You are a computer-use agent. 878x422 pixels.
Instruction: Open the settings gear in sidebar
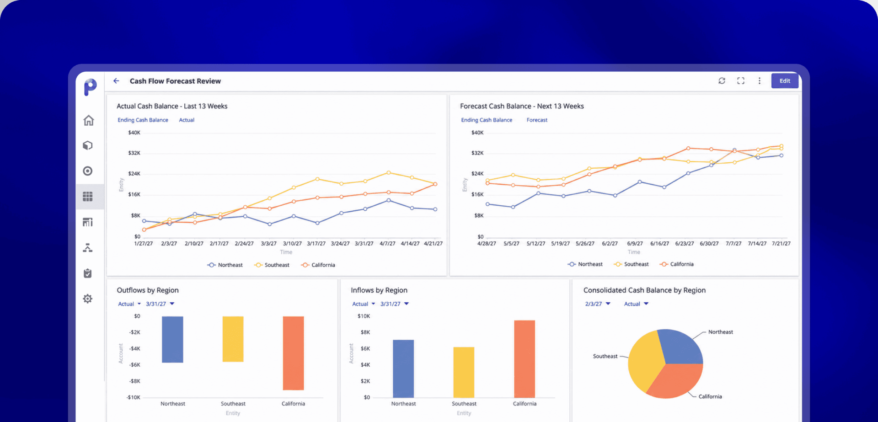tap(88, 299)
